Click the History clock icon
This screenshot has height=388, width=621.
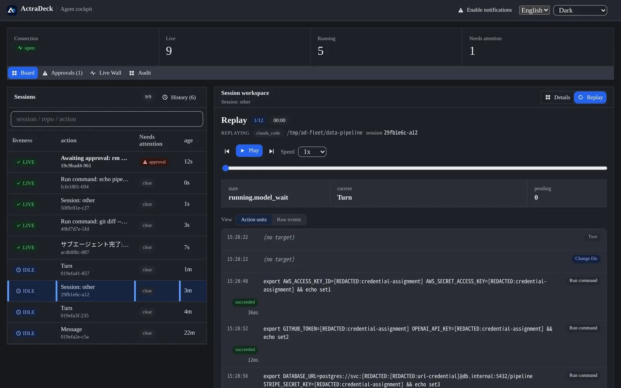[165, 97]
